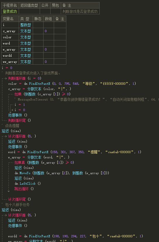The height and width of the screenshot is (242, 159).
Task: Select the 文本型 type of wordd
Action: [26, 56]
